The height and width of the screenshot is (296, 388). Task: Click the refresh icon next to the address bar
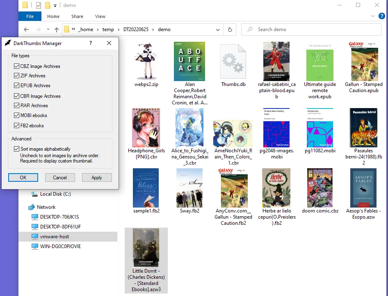[x=230, y=29]
